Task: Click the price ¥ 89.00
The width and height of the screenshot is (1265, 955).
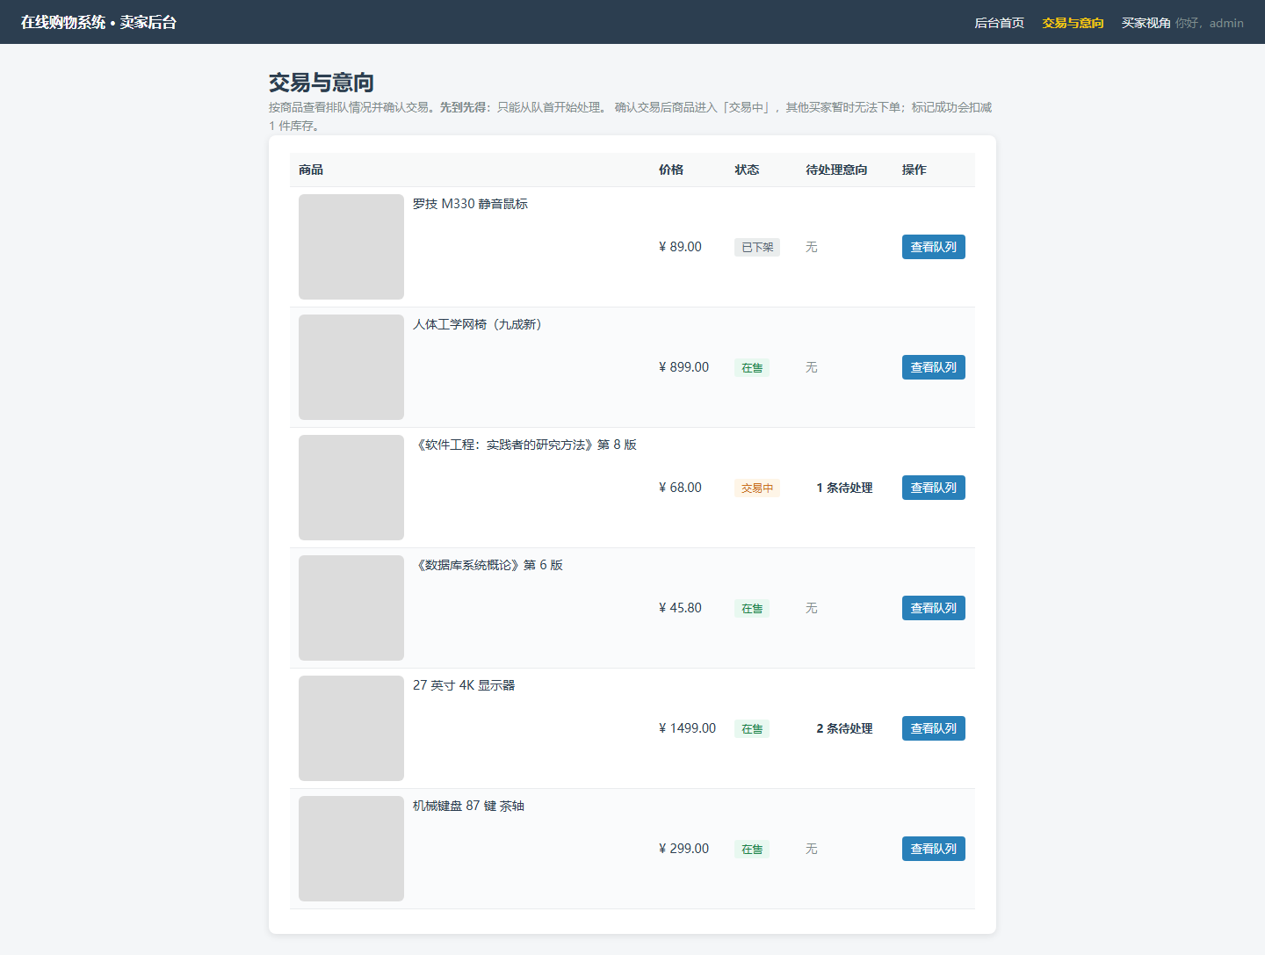Action: pyautogui.click(x=680, y=247)
